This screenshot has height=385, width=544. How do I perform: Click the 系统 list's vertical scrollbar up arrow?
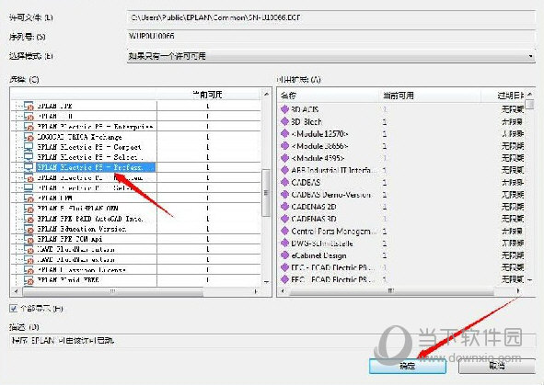pyautogui.click(x=266, y=94)
